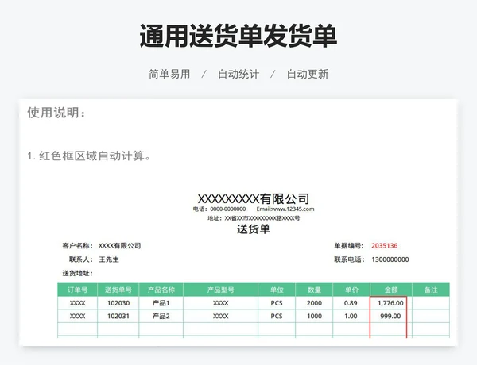Select model XXXX cell in 产品1 row

point(220,303)
